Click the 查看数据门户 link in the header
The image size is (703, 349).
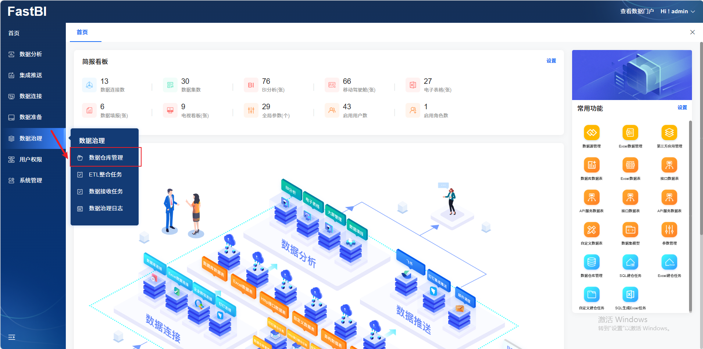pyautogui.click(x=637, y=11)
